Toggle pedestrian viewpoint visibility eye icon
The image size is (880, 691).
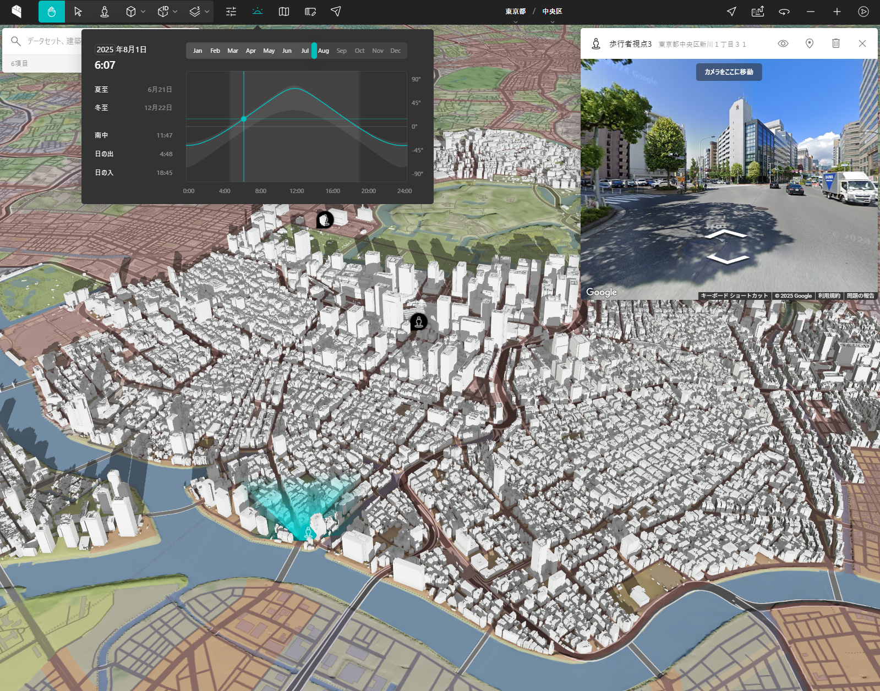[783, 43]
